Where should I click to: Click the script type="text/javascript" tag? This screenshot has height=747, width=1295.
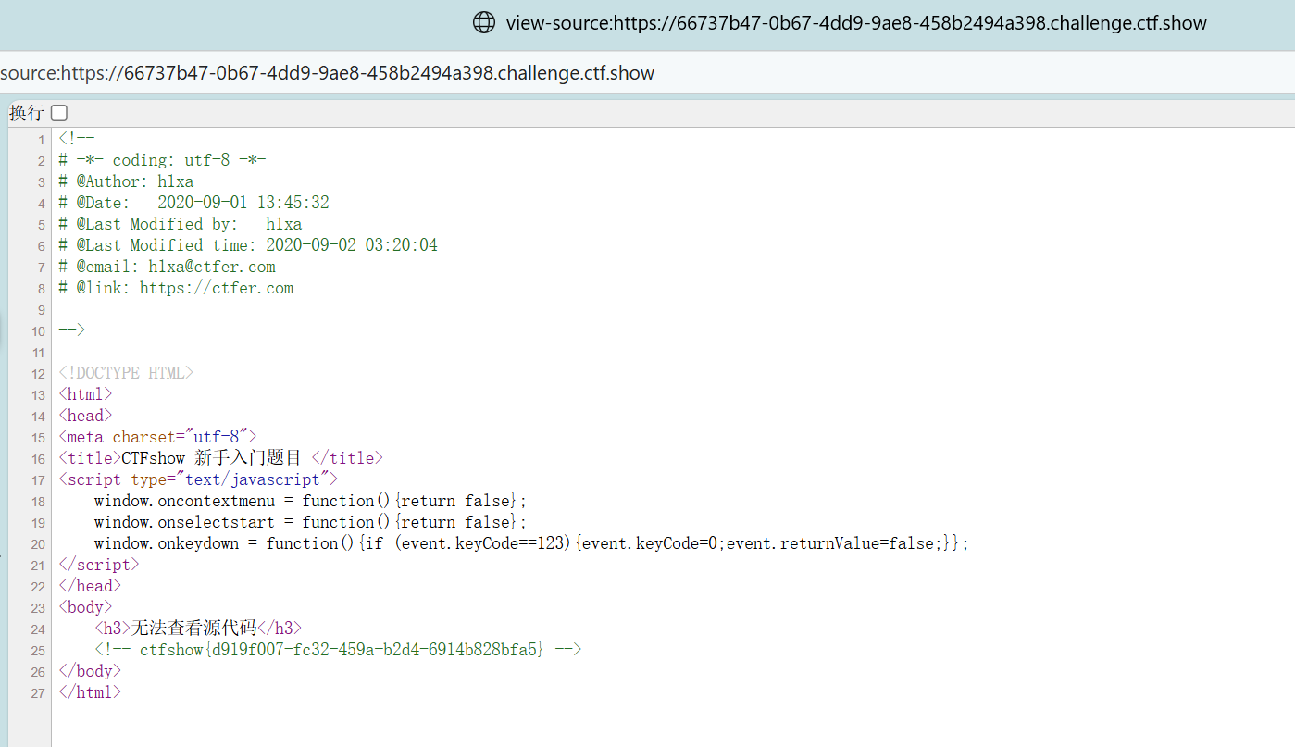pos(198,479)
